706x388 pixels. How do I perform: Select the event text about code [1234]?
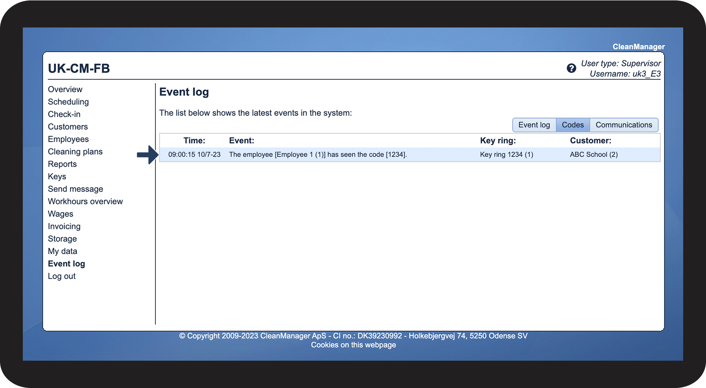click(318, 155)
